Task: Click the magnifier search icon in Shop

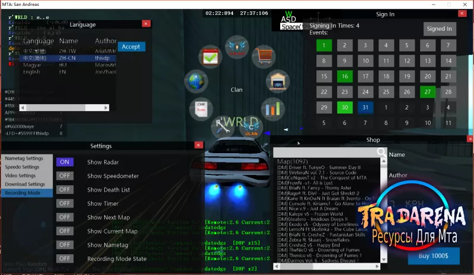Action: click(x=382, y=152)
